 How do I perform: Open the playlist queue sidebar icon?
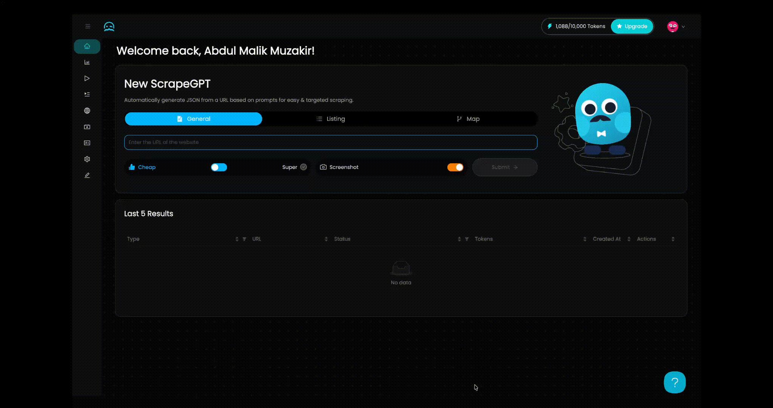[87, 94]
